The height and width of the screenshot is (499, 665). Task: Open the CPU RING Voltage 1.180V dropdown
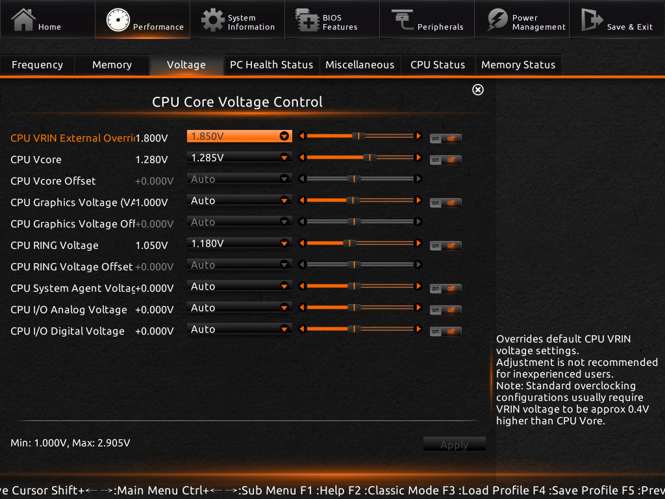click(284, 244)
